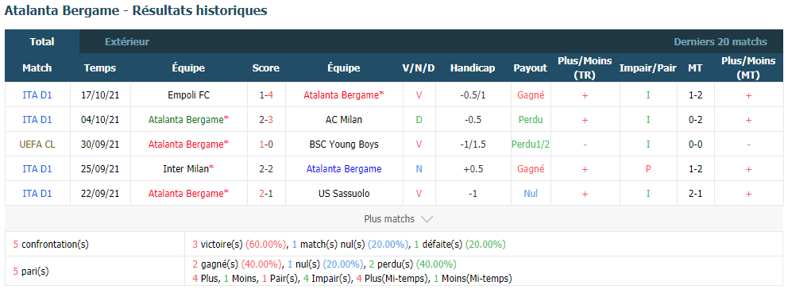Switch to the Extérieur tab
The height and width of the screenshot is (293, 788).
(x=127, y=42)
